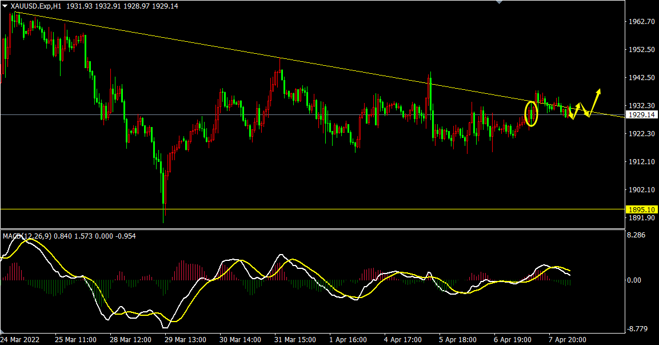Click the XAUUSD.Exp,H1 symbol title

click(x=36, y=6)
